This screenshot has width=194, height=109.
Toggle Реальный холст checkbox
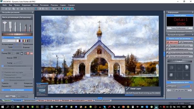[3, 75]
